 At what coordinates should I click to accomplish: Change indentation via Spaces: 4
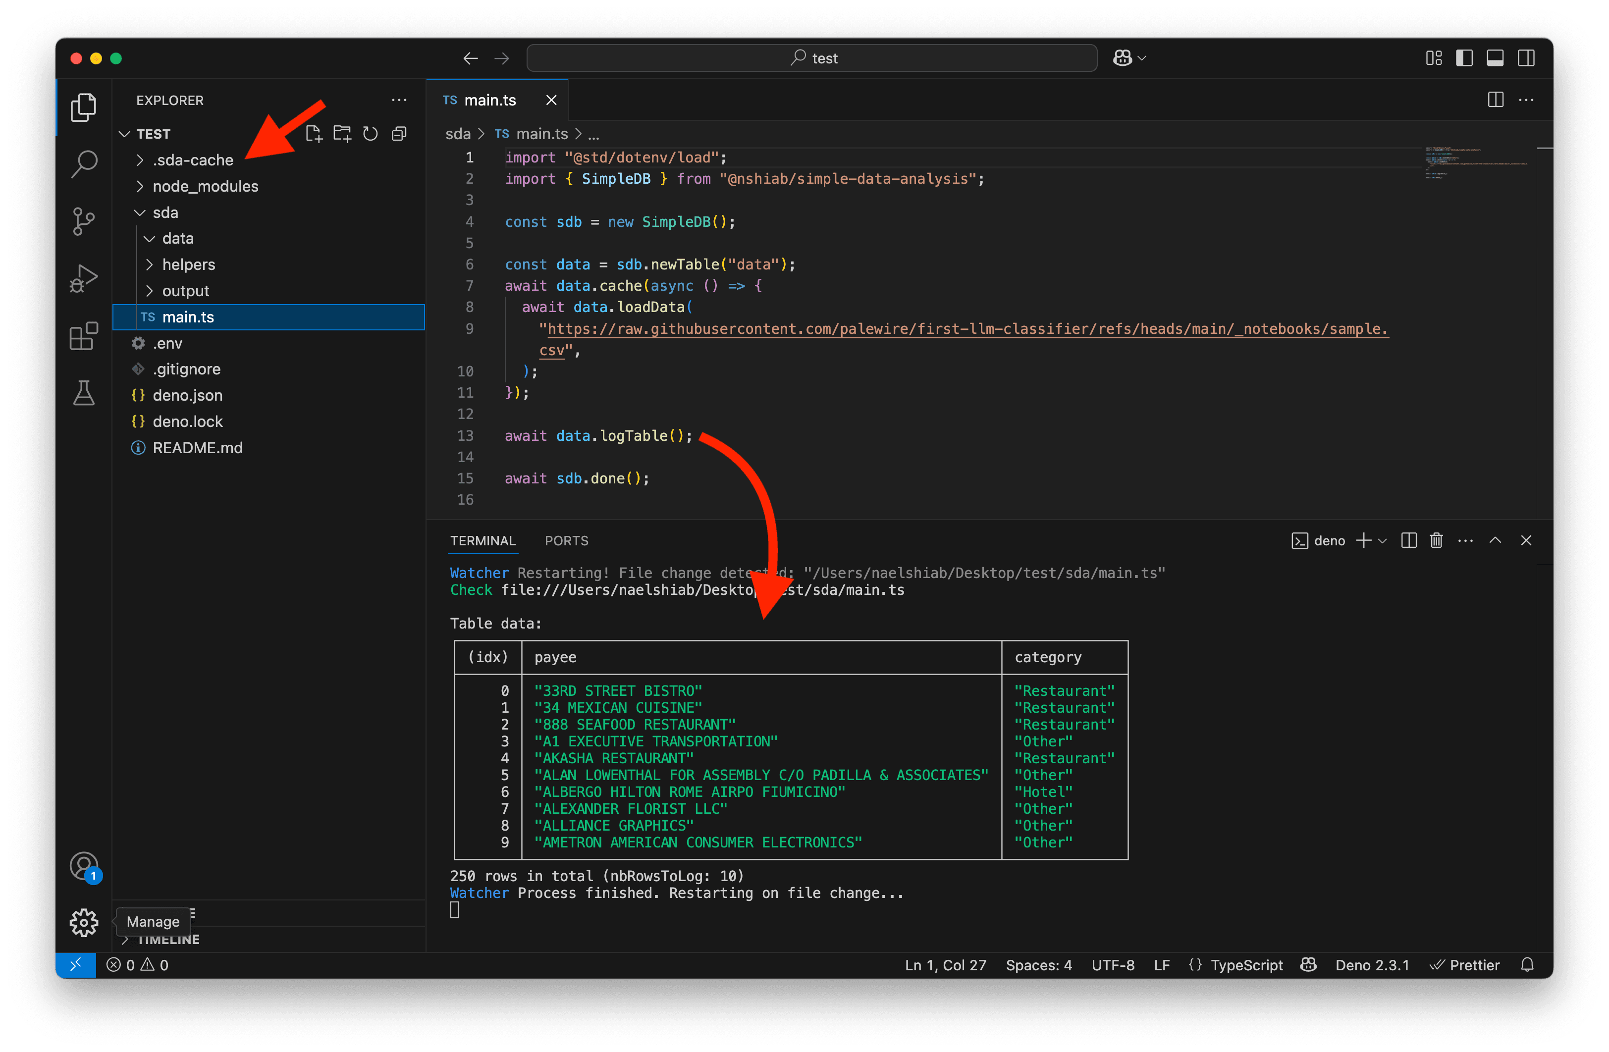[1038, 965]
